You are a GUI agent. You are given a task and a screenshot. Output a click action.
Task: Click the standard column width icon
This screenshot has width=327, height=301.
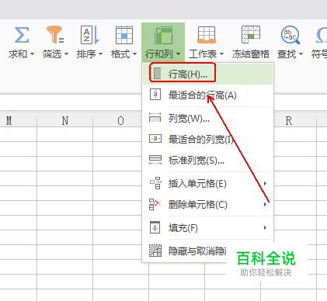click(155, 160)
